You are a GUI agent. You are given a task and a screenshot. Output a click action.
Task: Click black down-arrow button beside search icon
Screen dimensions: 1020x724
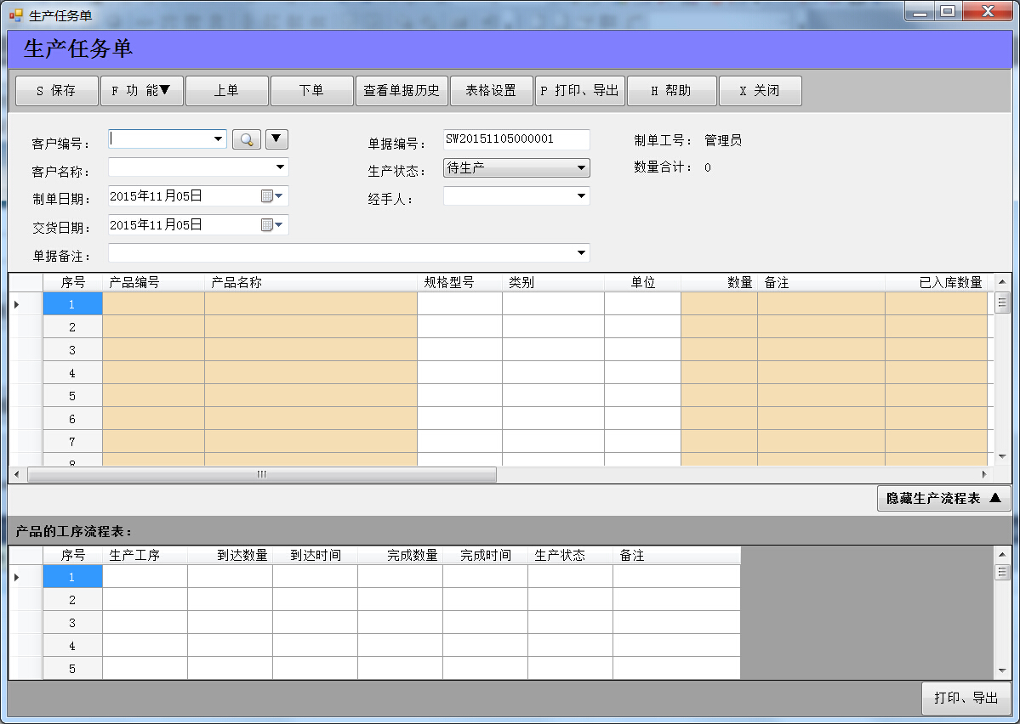[276, 139]
